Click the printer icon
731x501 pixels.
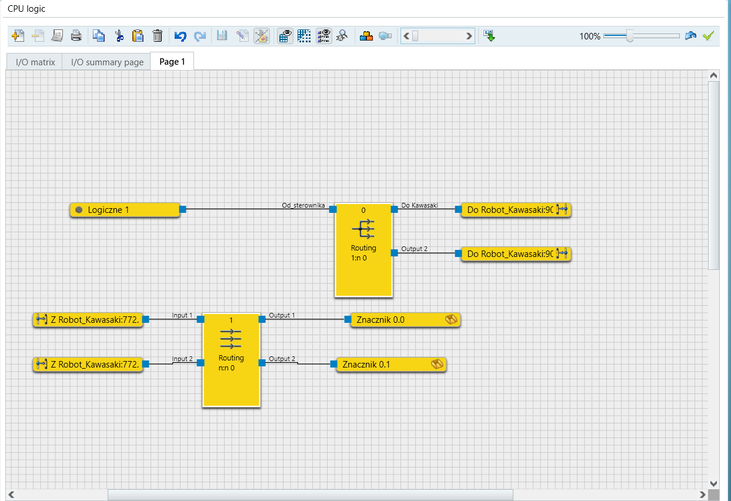[76, 36]
